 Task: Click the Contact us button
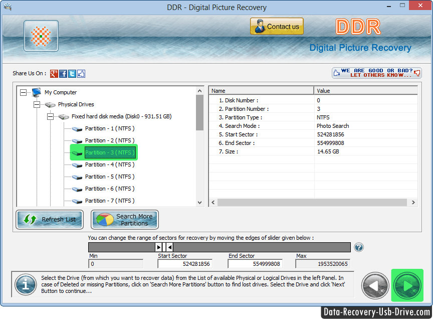[x=277, y=26]
